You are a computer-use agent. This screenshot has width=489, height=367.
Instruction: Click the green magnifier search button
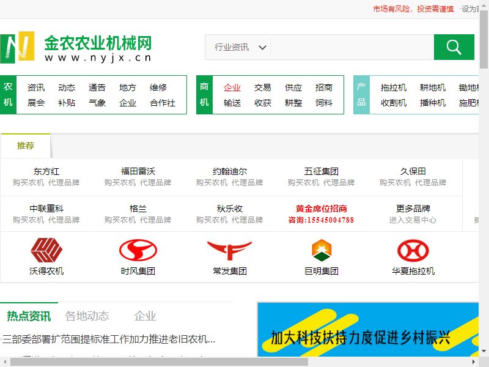[454, 47]
